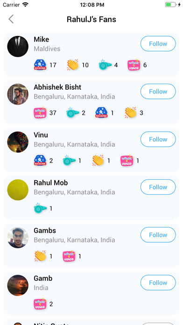Tap Gamb's What a Voice badge
This screenshot has height=325, width=183.
pyautogui.click(x=40, y=304)
